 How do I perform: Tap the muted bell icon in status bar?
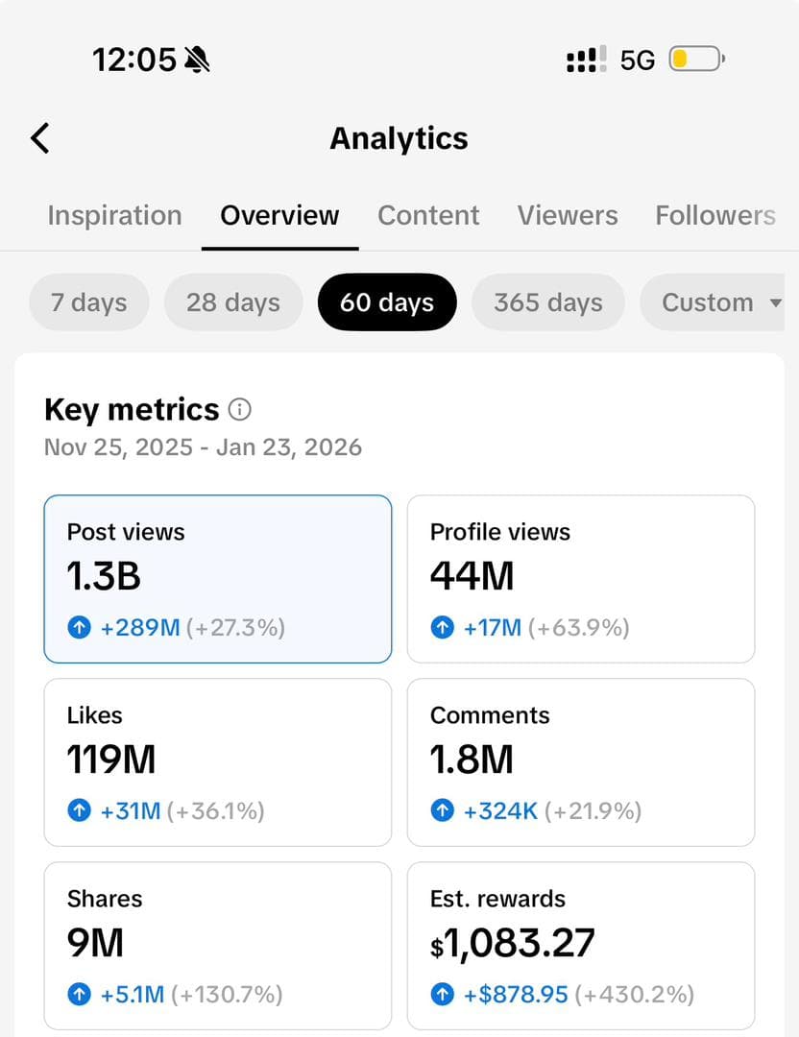coord(197,60)
